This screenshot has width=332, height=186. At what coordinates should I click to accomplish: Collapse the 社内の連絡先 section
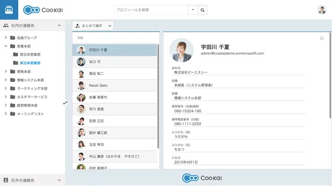59,25
